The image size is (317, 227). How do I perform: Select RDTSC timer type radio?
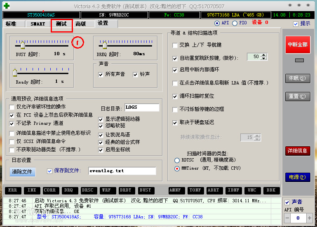click(x=177, y=160)
